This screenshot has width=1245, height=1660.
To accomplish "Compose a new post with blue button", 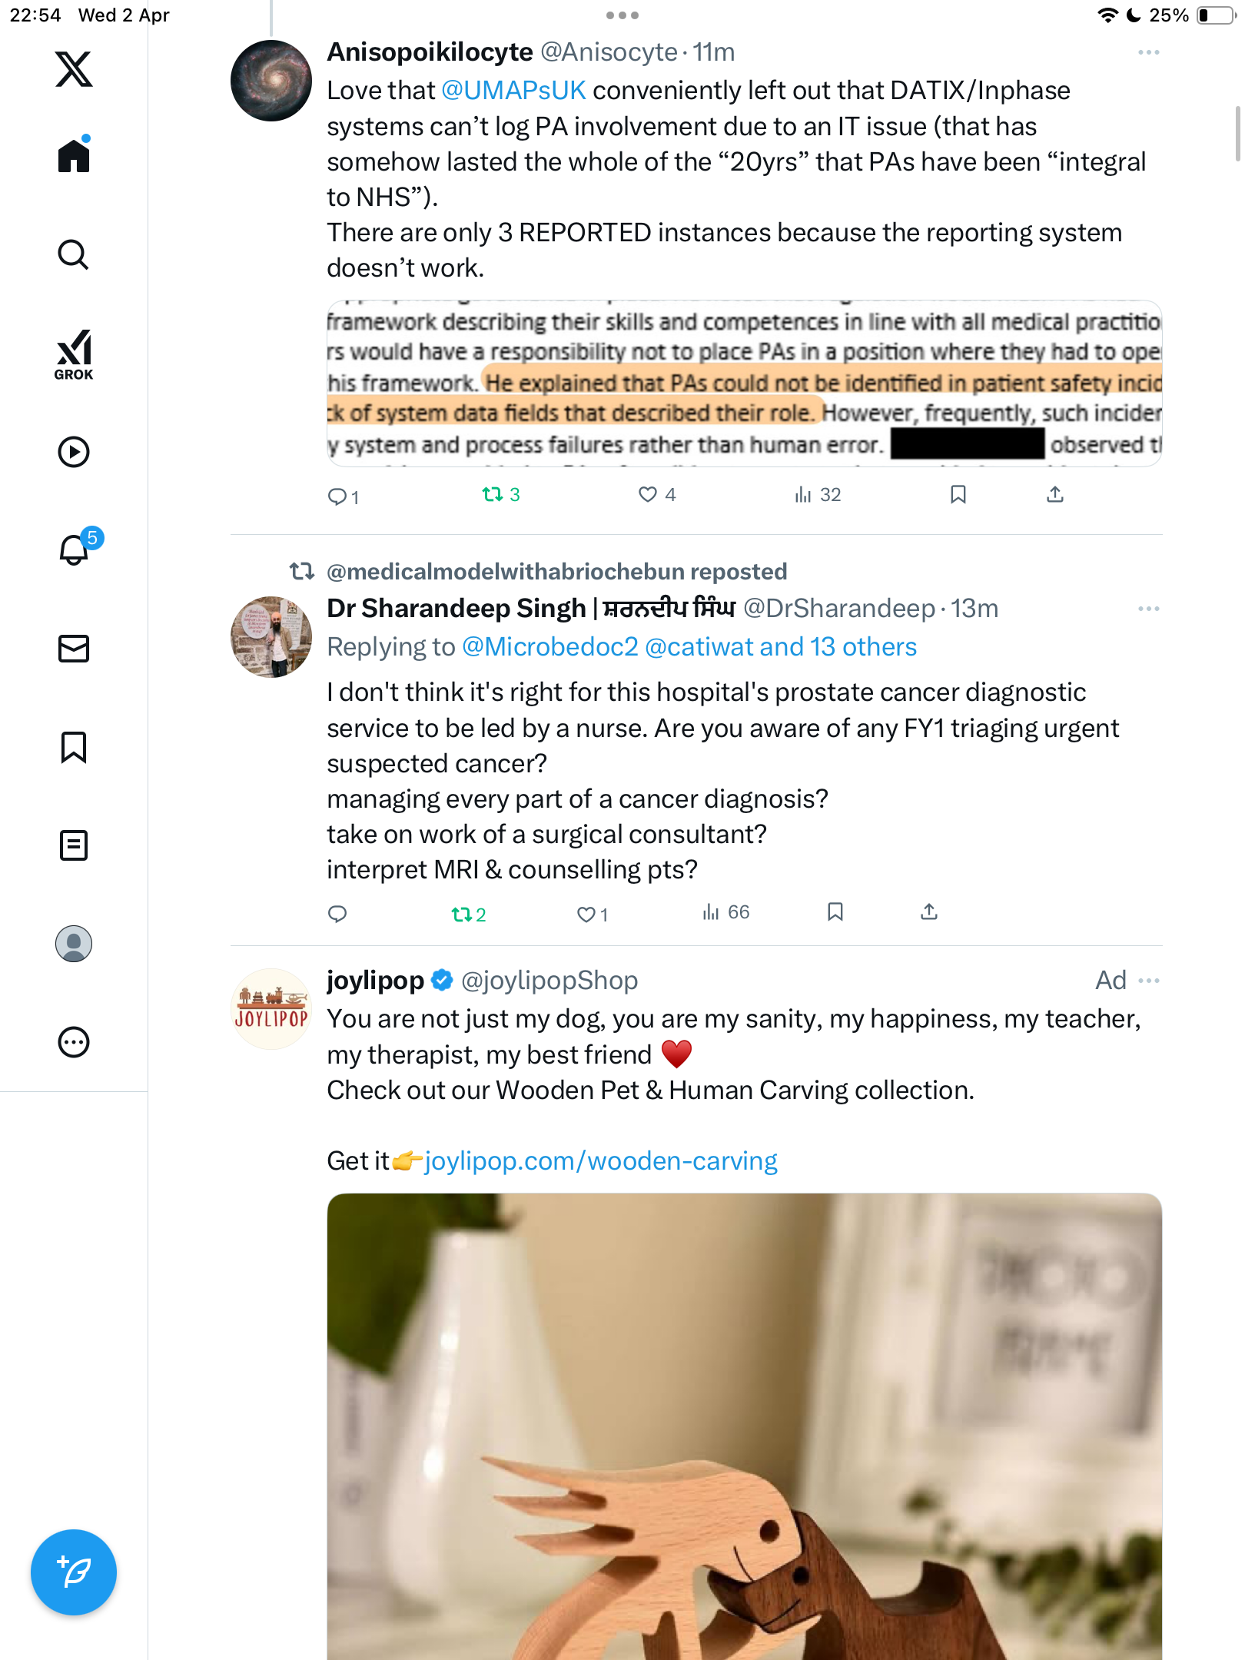I will click(x=74, y=1572).
